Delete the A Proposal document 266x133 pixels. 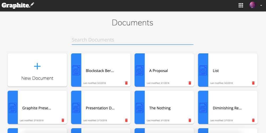tap(190, 83)
